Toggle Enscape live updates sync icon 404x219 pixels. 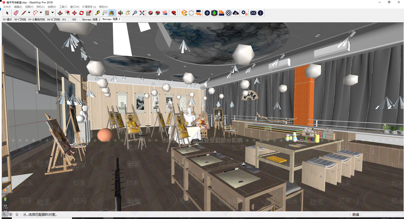tap(191, 13)
